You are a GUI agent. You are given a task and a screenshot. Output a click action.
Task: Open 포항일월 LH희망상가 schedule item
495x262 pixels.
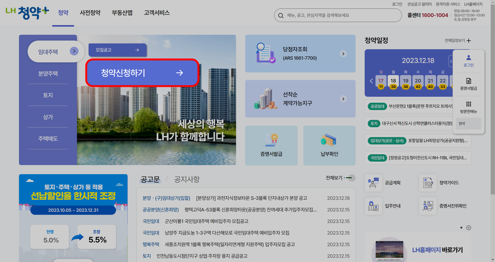[418, 140]
